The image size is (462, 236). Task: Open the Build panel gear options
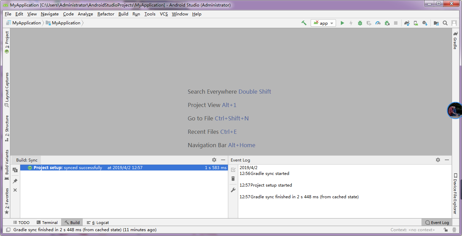214,160
